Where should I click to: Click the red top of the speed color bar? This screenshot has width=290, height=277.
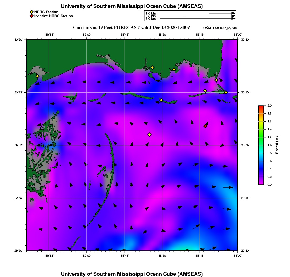point(261,107)
